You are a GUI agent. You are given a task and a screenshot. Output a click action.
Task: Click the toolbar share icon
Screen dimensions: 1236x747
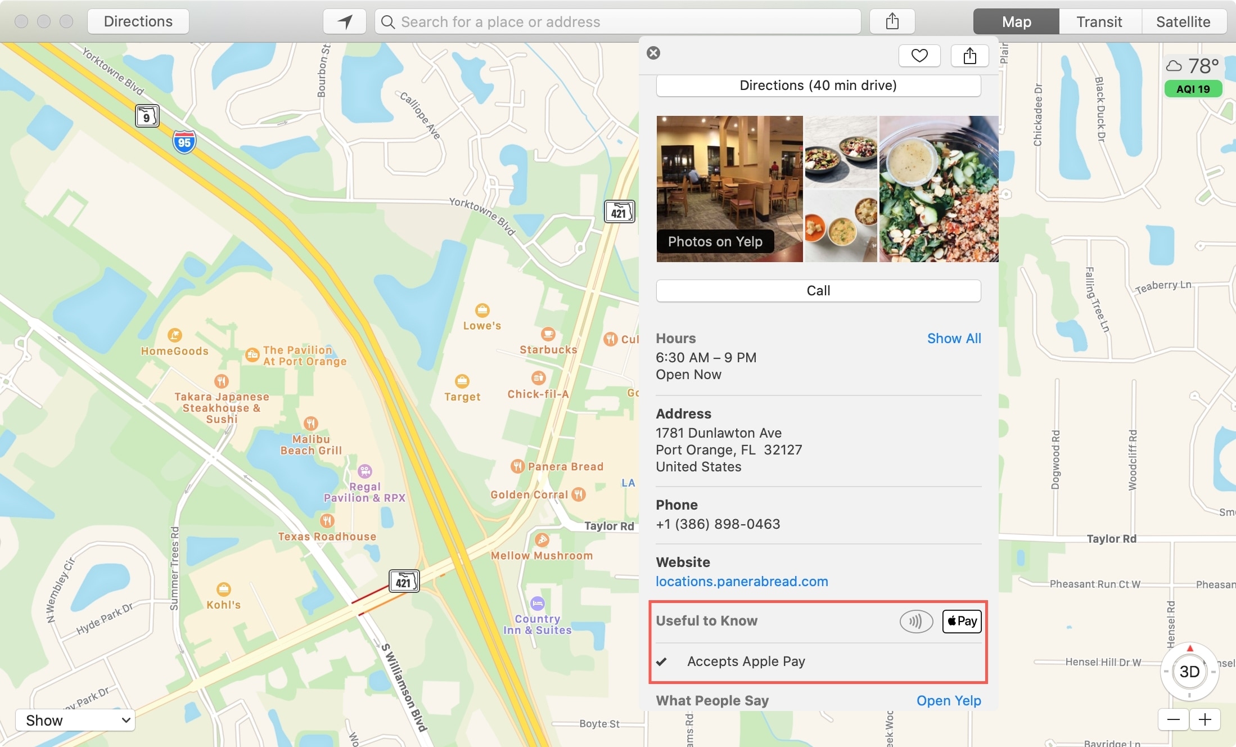click(x=892, y=22)
